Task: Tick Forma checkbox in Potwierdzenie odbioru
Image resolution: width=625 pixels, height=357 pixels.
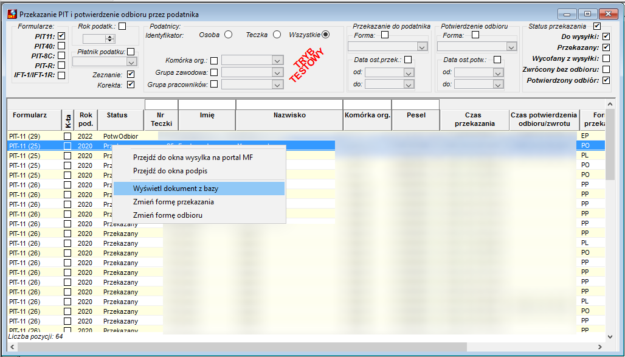Action: point(475,35)
